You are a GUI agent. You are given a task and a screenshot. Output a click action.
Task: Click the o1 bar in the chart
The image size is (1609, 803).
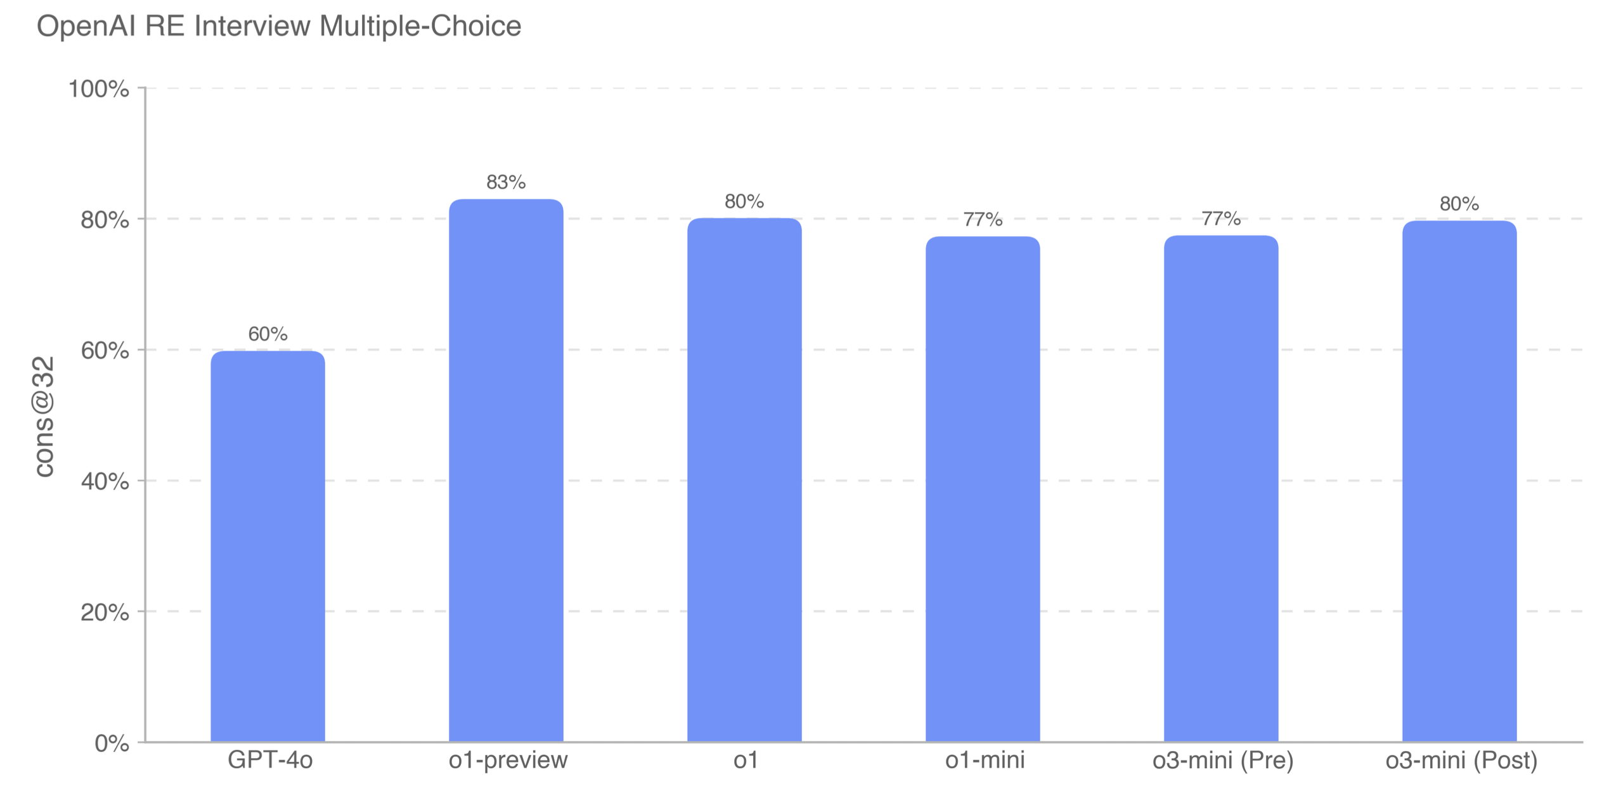pos(744,479)
